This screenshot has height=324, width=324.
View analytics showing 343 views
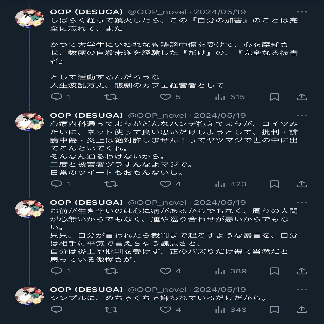coord(231,310)
